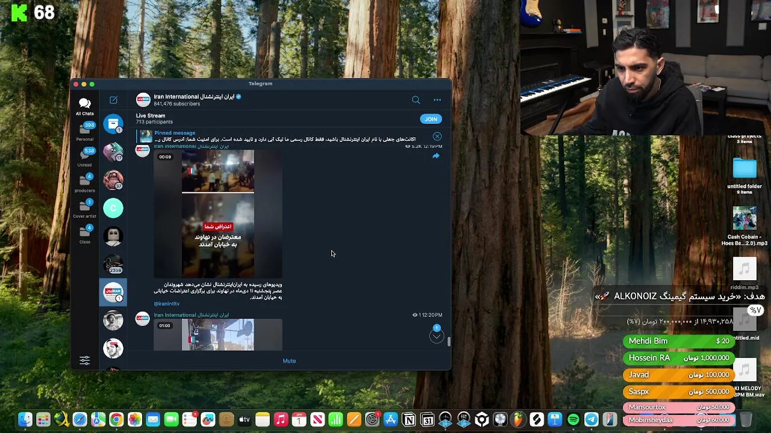
Task: Open Mail from the Dock
Action: pyautogui.click(x=153, y=420)
